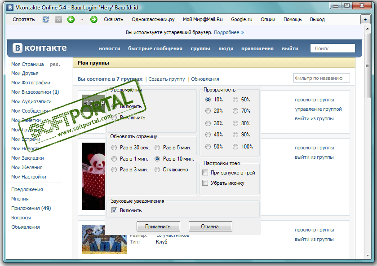The height and width of the screenshot is (266, 377).
Task: Open быстрые сообщения in VK header
Action: click(155, 48)
